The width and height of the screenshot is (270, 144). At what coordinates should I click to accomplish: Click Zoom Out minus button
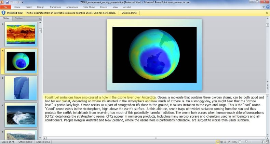pyautogui.click(x=240, y=142)
